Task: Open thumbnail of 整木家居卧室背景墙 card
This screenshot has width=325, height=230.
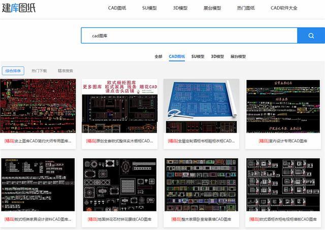Action: click(201, 185)
